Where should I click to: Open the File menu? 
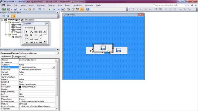click(9, 5)
